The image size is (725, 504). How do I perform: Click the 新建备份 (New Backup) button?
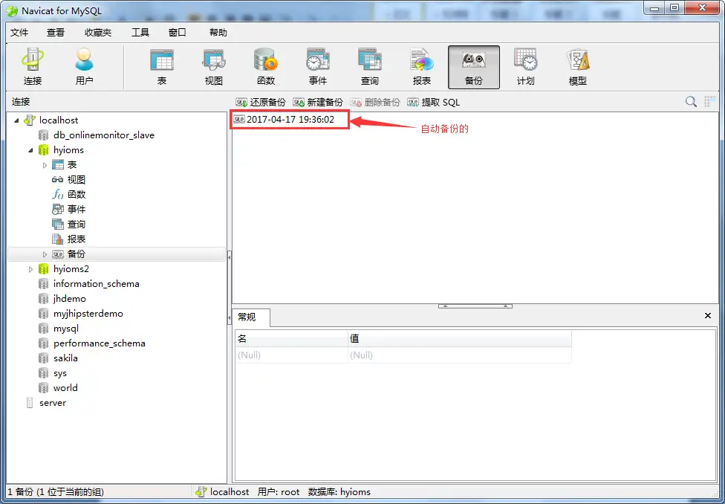click(x=318, y=102)
